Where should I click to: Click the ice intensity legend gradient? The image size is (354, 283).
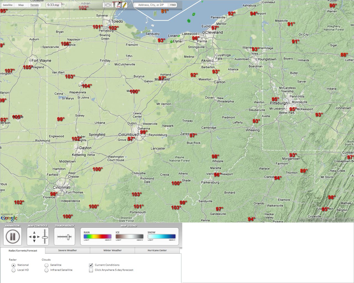coord(129,236)
